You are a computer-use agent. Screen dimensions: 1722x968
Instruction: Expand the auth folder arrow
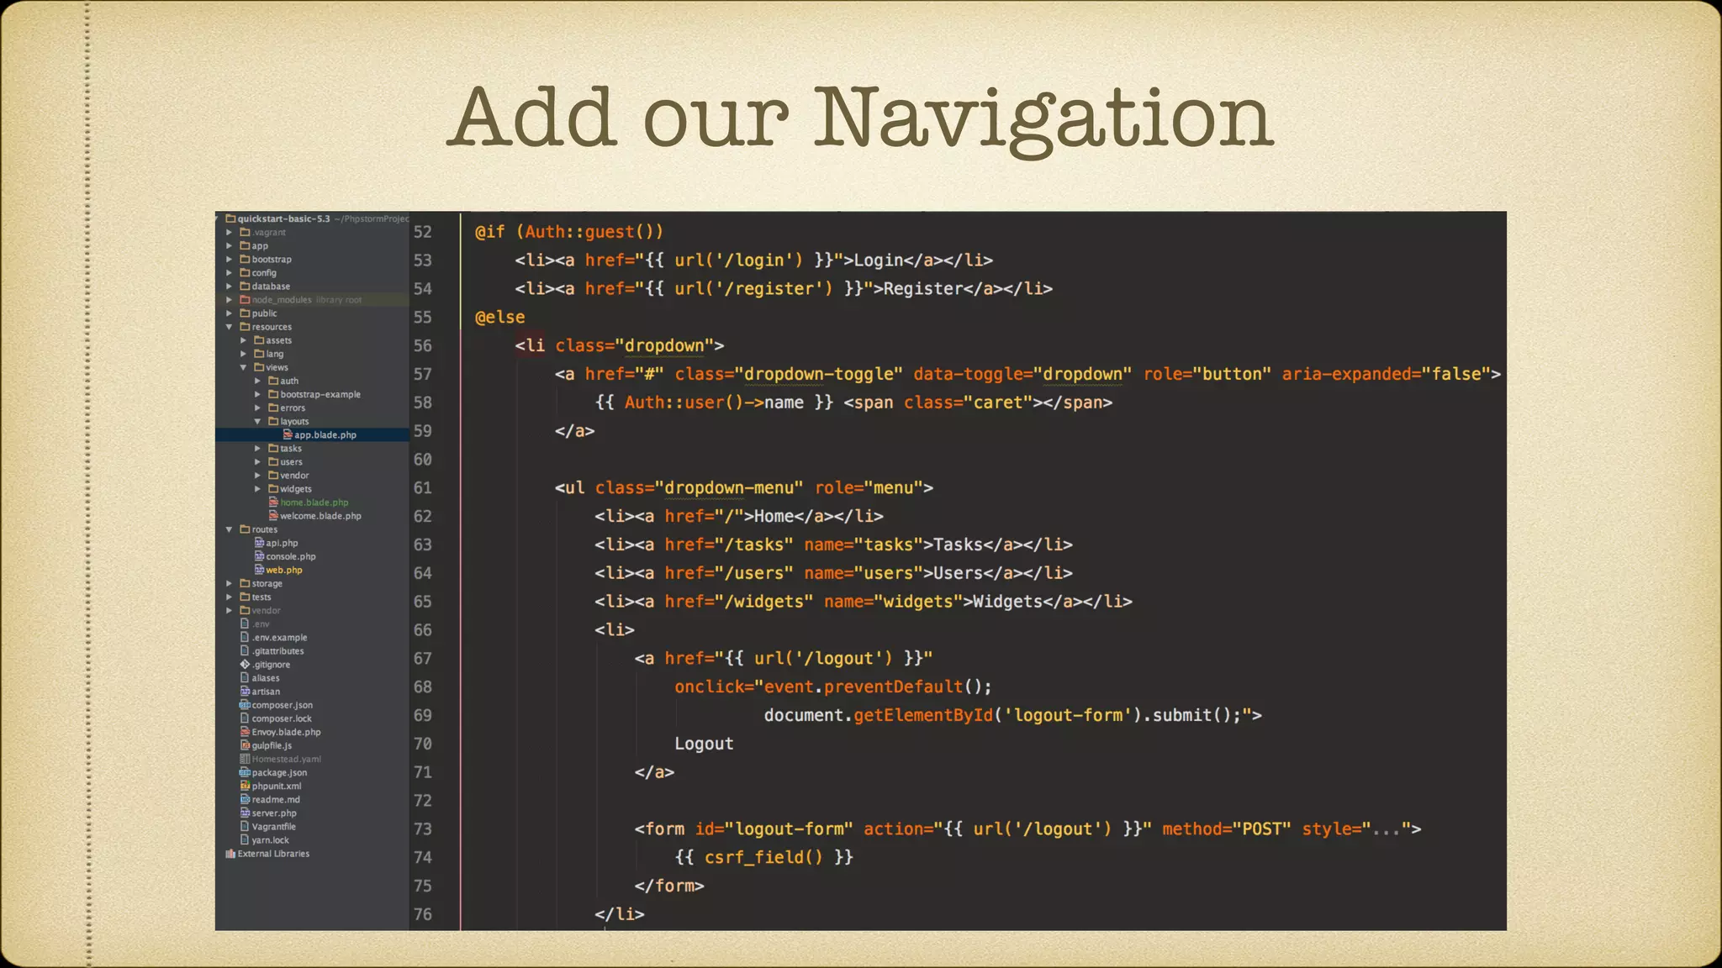click(x=257, y=381)
